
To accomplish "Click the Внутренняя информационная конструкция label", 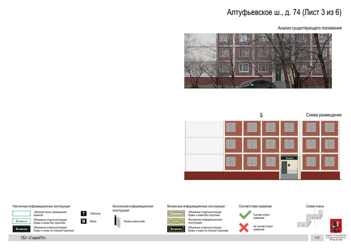I will tap(205, 221).
